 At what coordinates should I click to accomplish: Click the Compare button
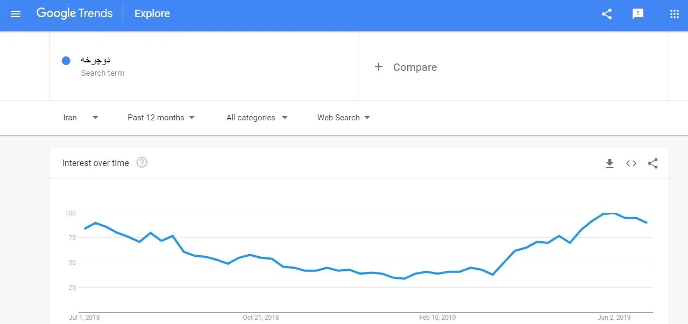[414, 67]
